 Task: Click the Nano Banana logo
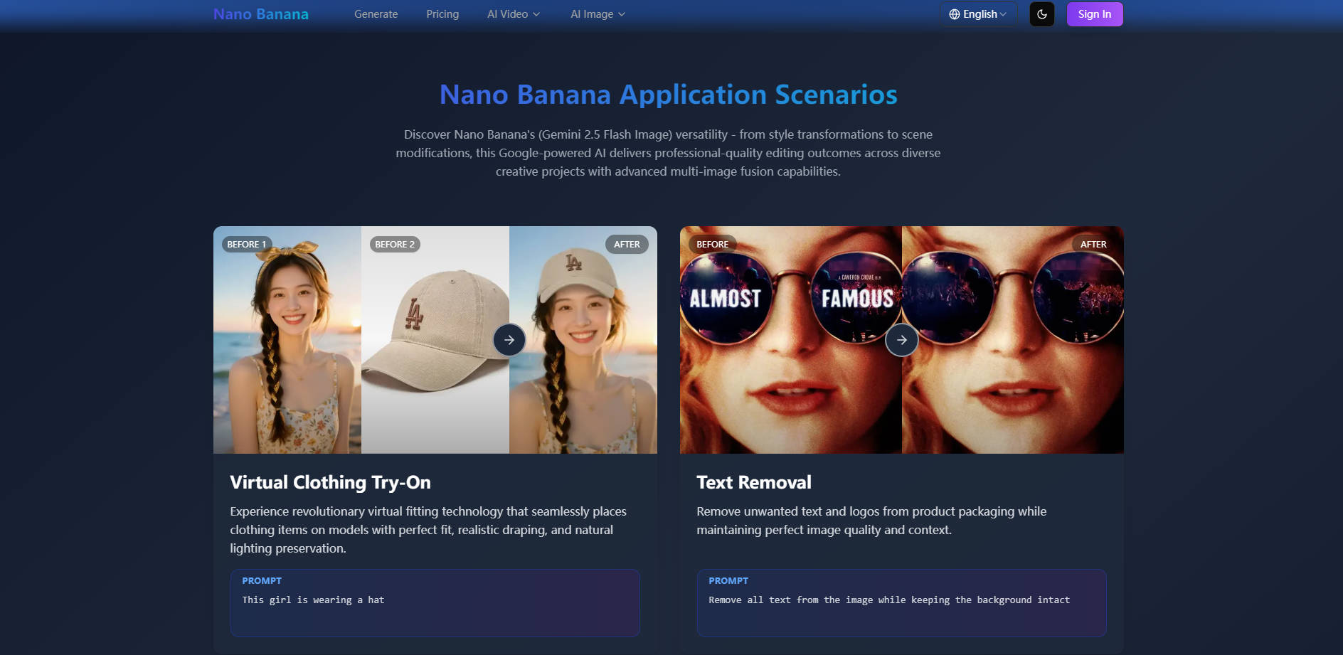(260, 14)
